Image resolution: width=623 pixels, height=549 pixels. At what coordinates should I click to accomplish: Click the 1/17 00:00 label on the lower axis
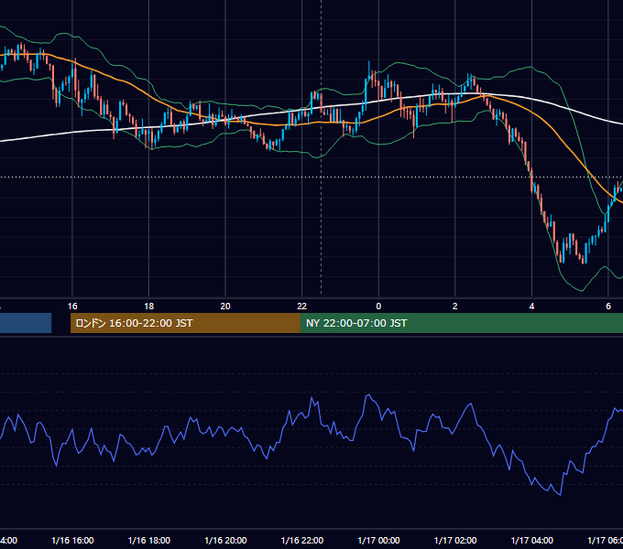click(x=378, y=540)
